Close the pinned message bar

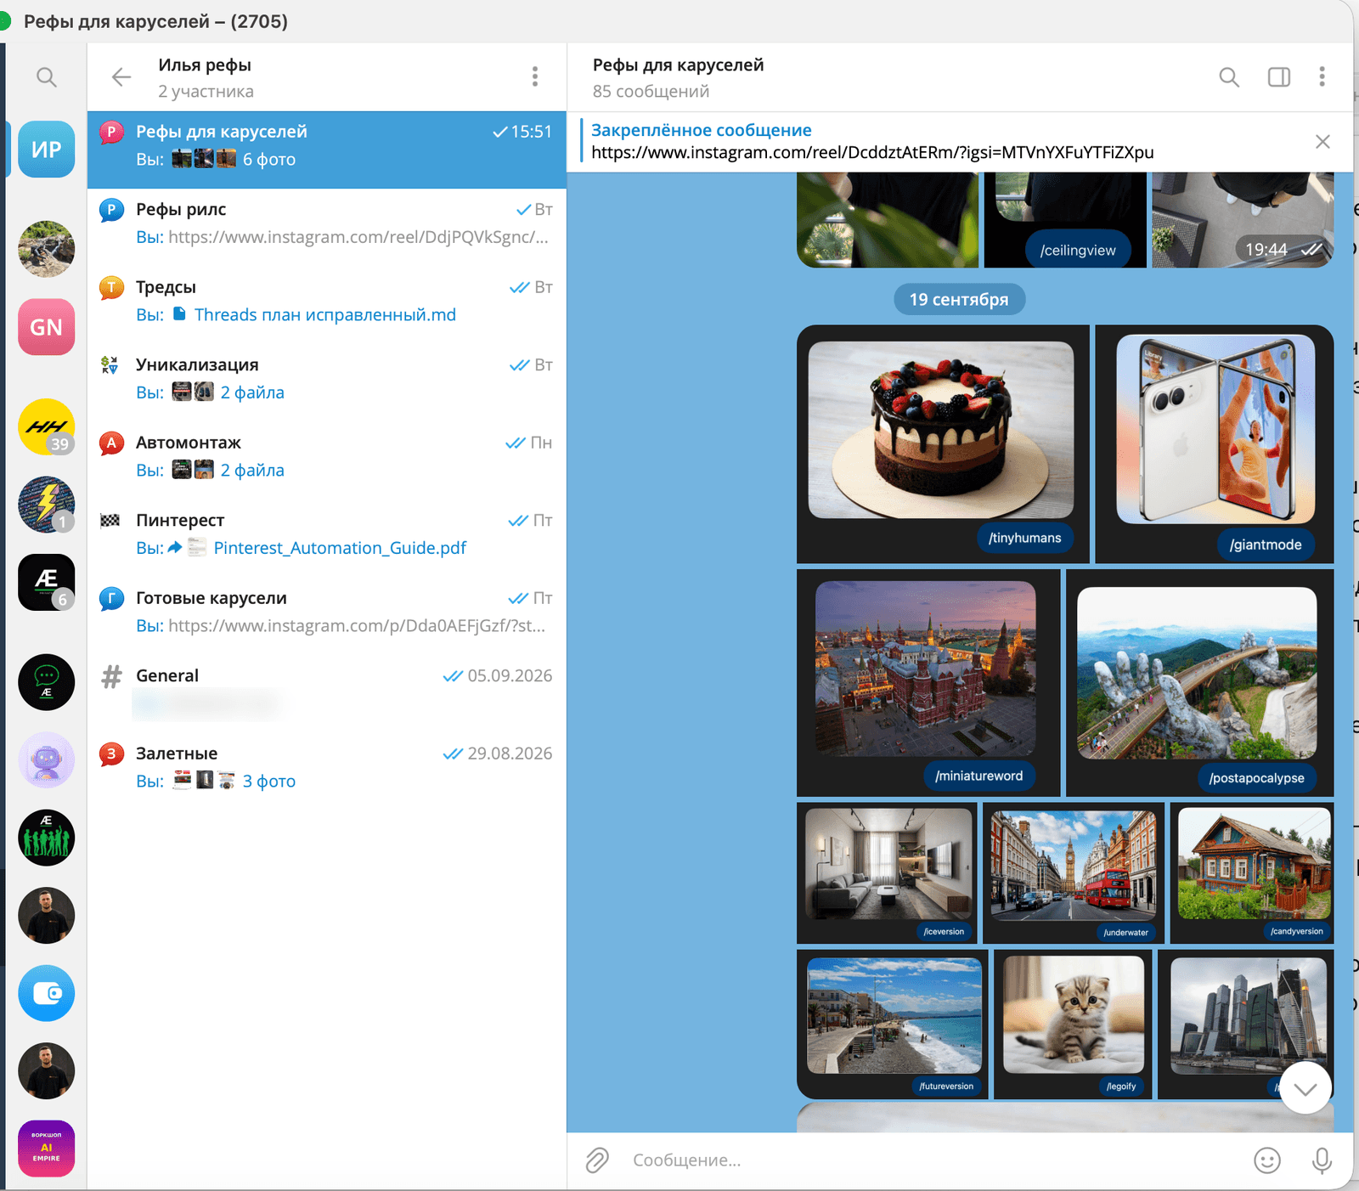tap(1322, 142)
